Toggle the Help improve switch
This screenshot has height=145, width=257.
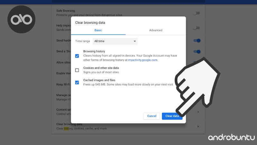coord(196,28)
